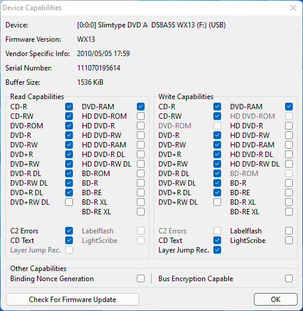Toggle Read CD Text checkbox
303x311 pixels.
(69, 240)
